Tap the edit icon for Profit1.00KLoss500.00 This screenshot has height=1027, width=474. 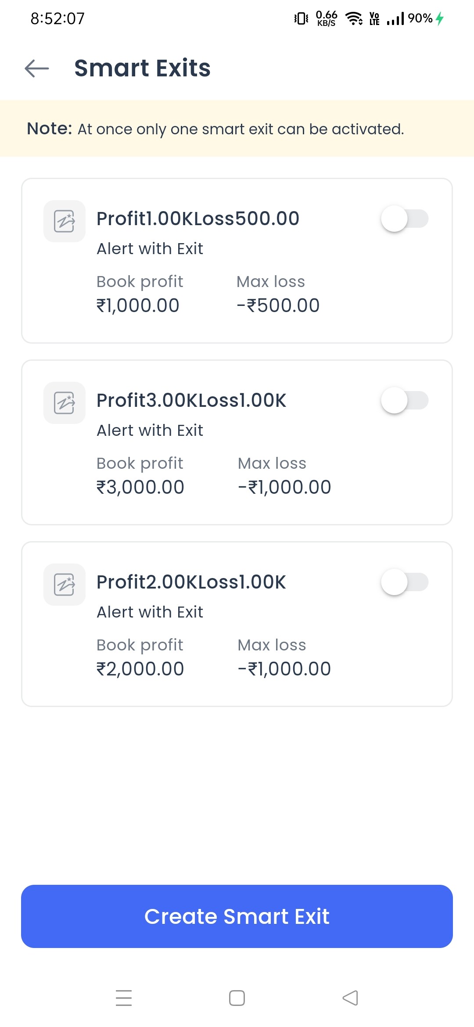tap(65, 221)
